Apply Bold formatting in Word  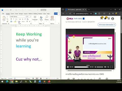[11, 19]
